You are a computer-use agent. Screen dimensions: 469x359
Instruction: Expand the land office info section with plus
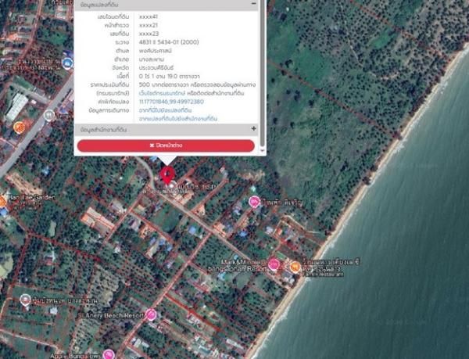[x=253, y=128]
